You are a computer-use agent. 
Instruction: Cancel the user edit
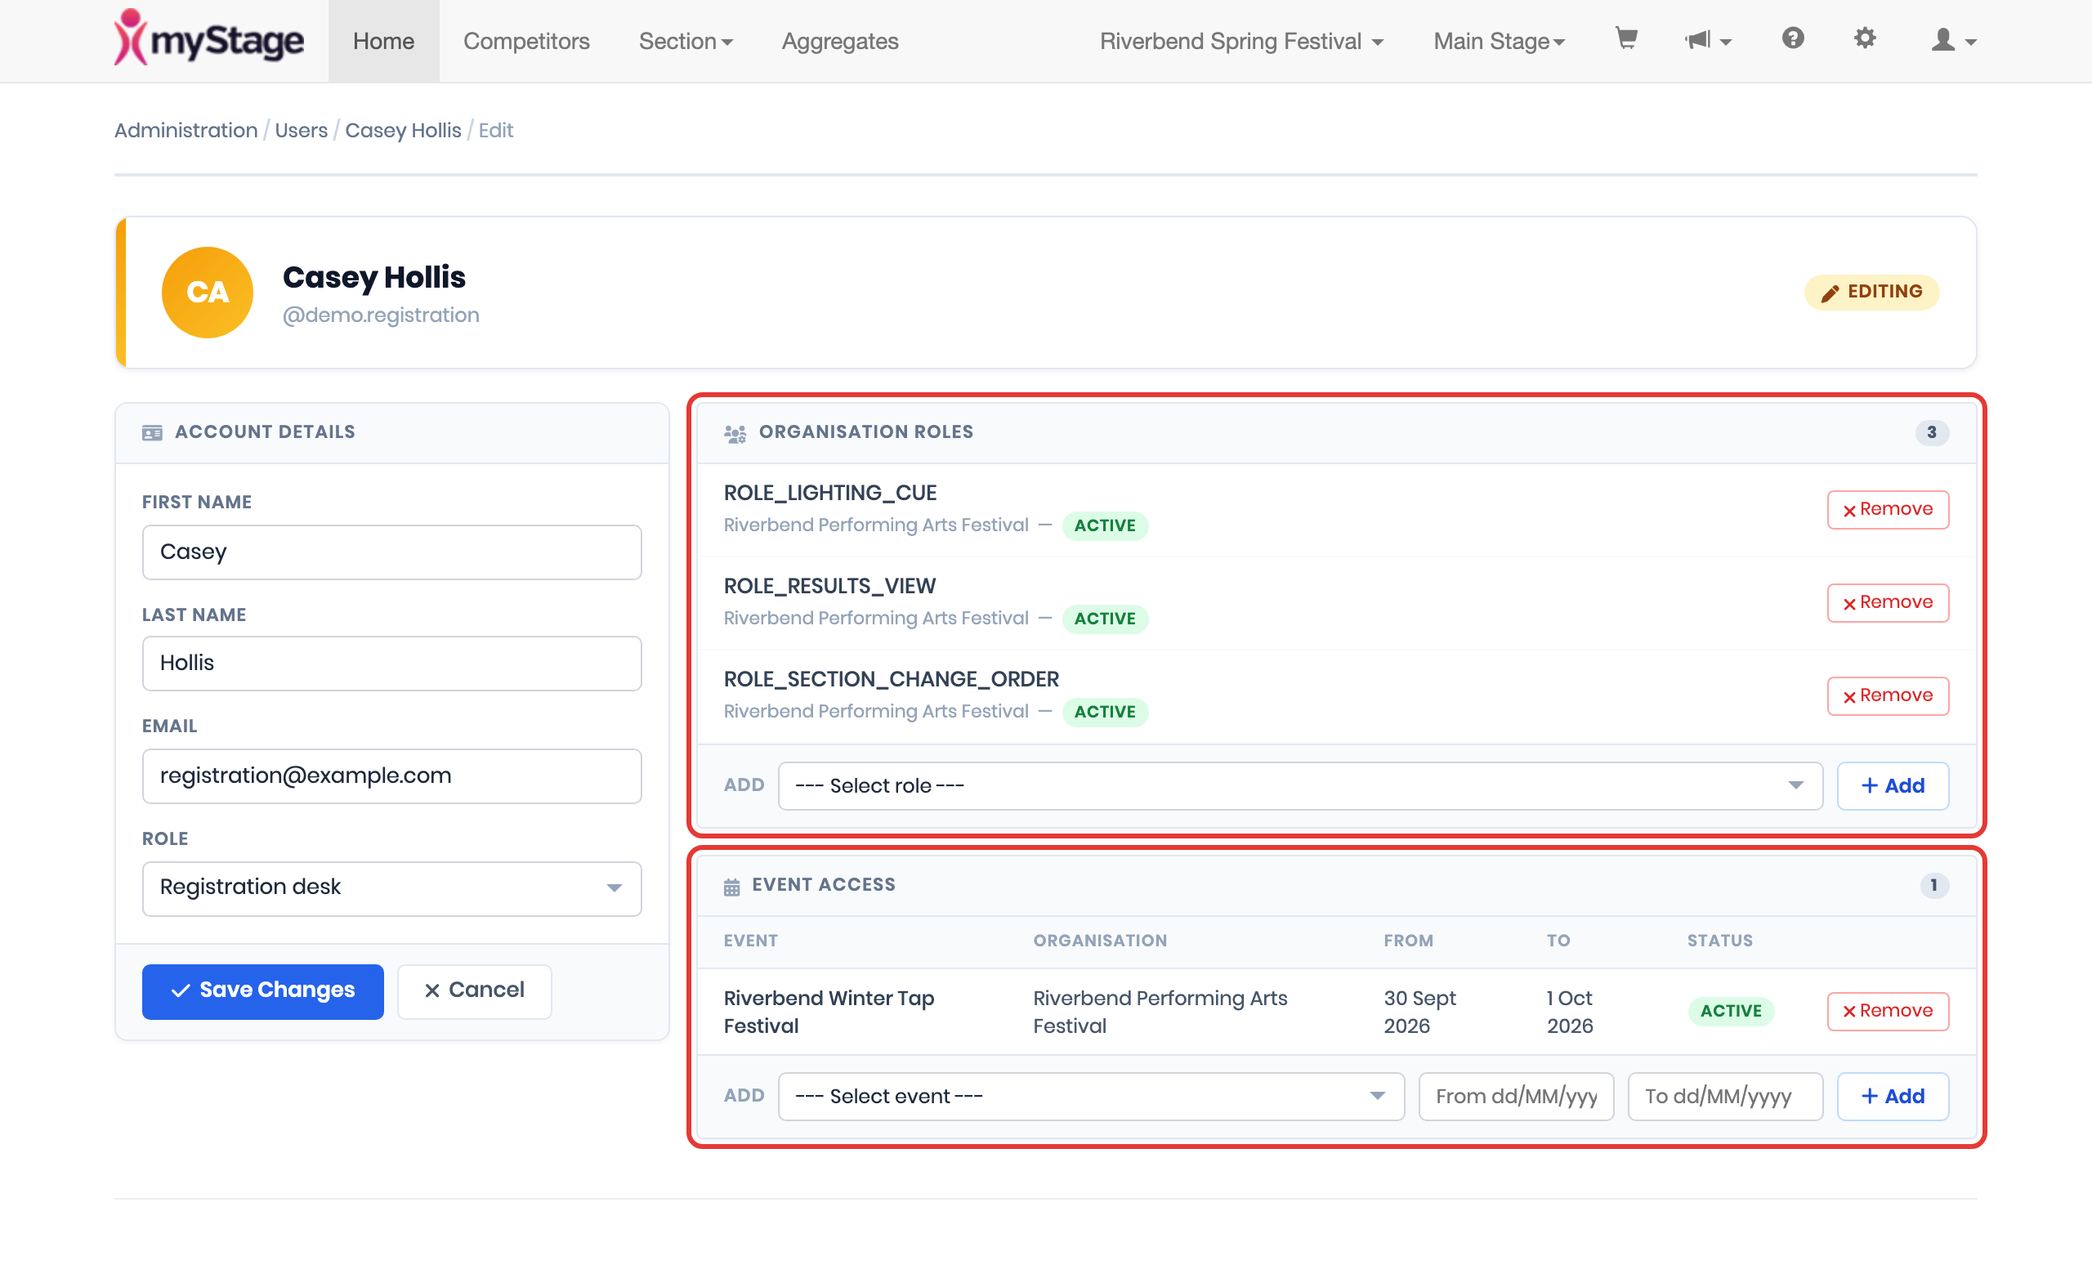[x=474, y=991]
